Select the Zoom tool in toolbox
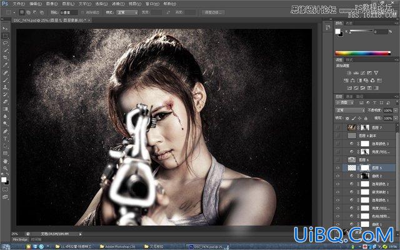 pos(5,168)
